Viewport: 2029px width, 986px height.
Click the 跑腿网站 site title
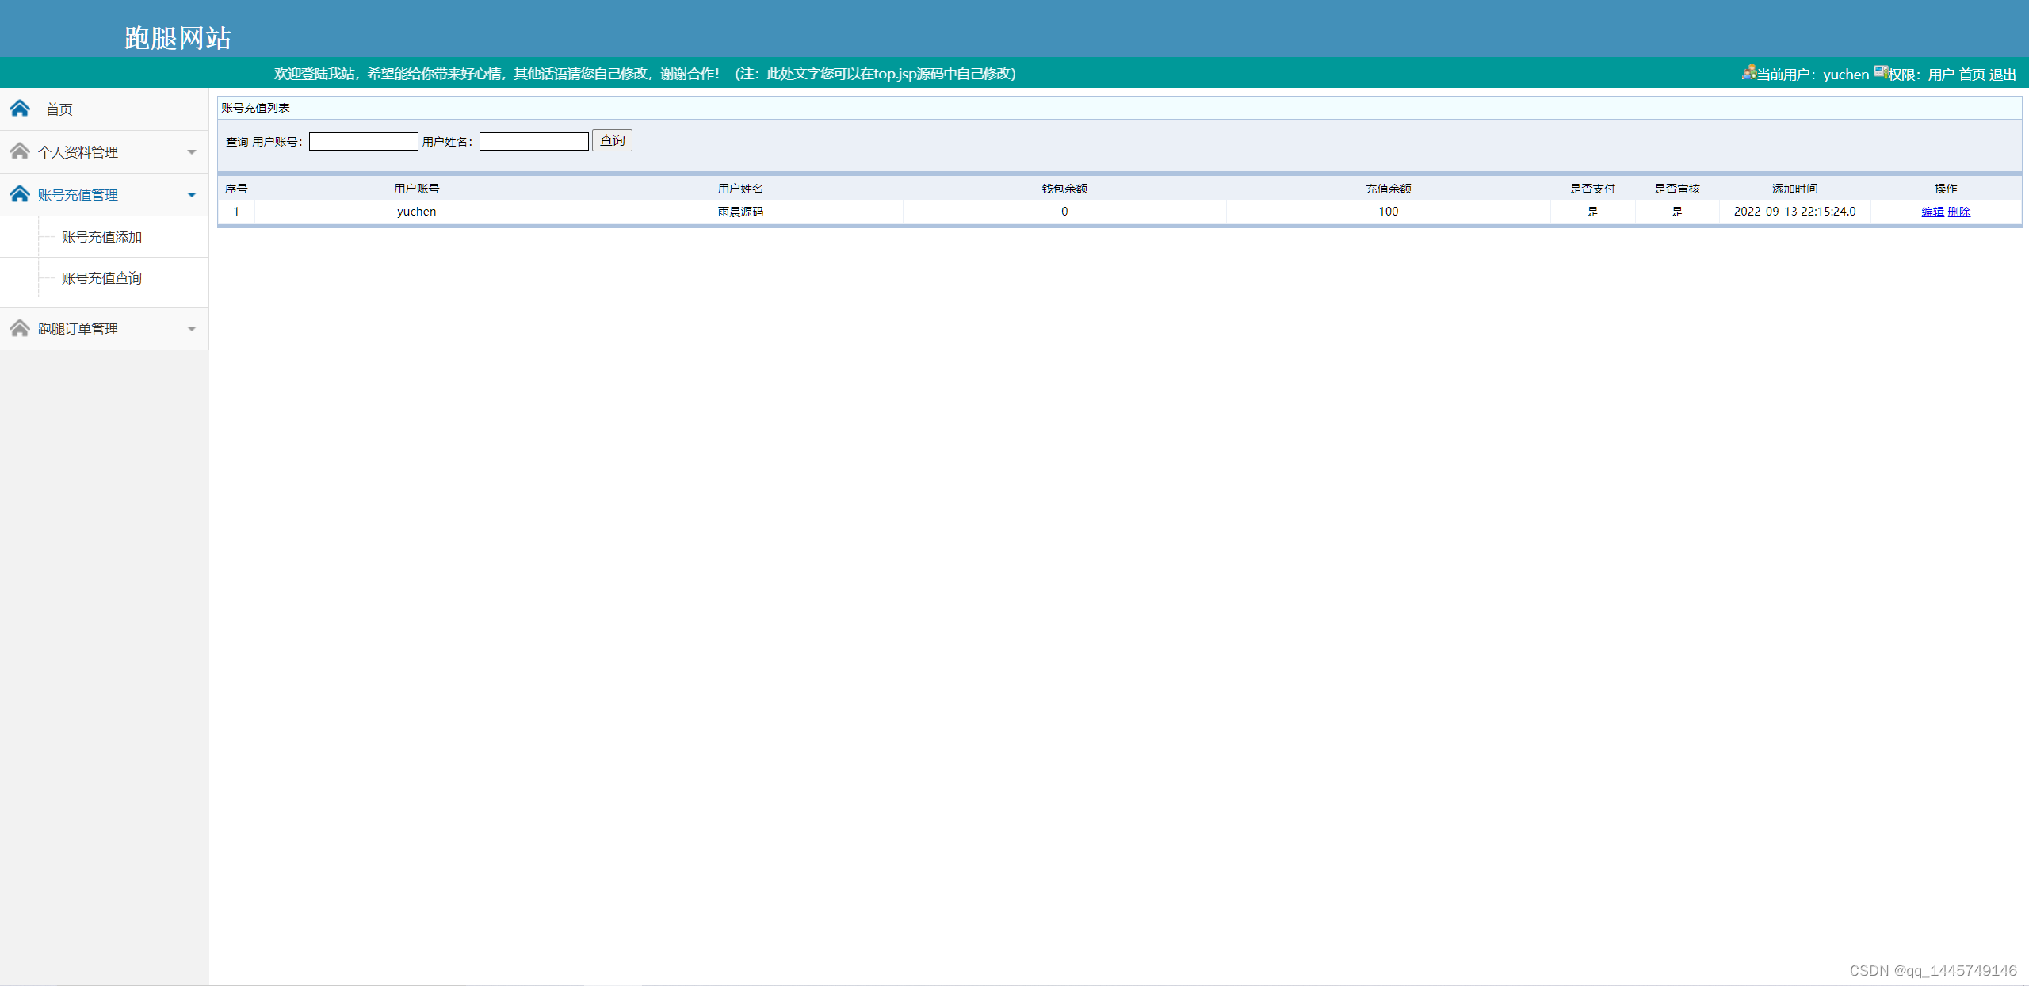(x=178, y=38)
